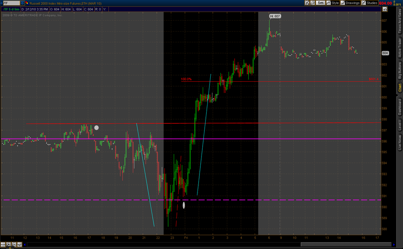This screenshot has height=249, width=403.
Task: Click the blue scroll left arrow
Action: point(25,245)
